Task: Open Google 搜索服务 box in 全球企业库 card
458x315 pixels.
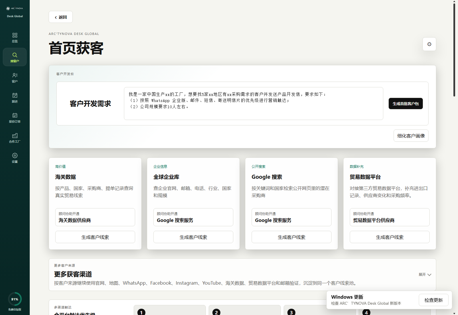Action: click(193, 217)
